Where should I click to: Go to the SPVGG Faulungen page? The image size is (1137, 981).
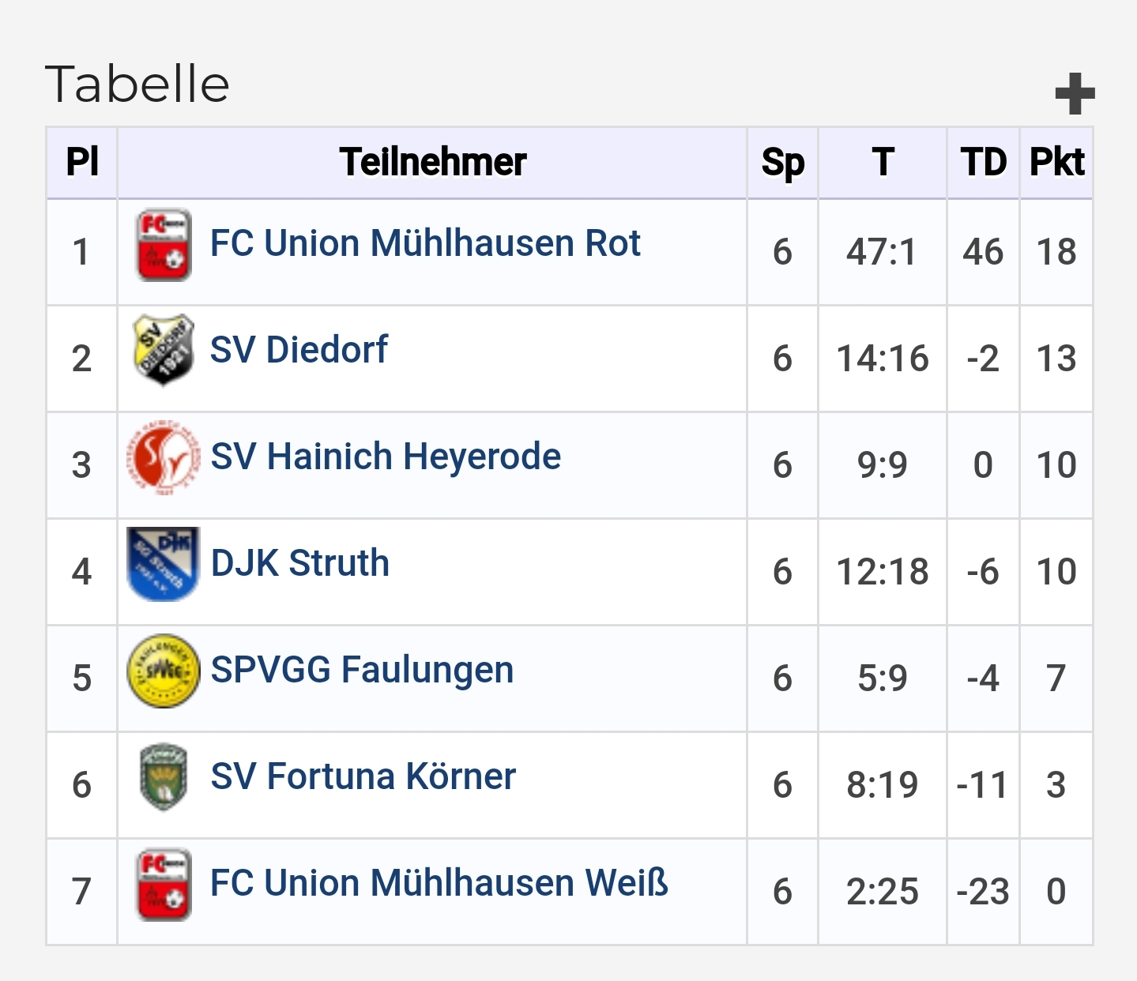(362, 670)
